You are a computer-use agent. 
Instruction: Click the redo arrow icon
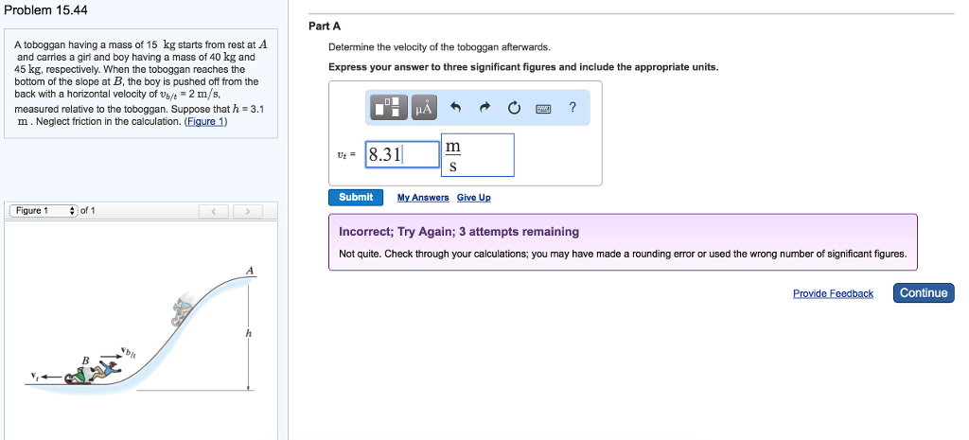tap(484, 108)
